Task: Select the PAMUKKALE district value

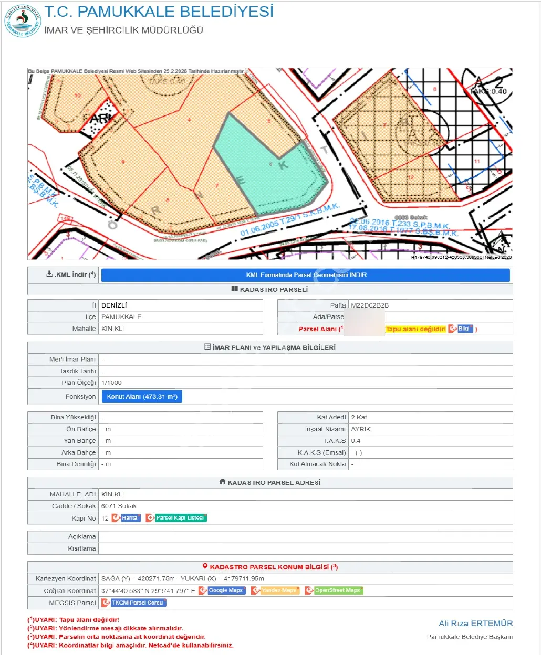Action: (121, 317)
